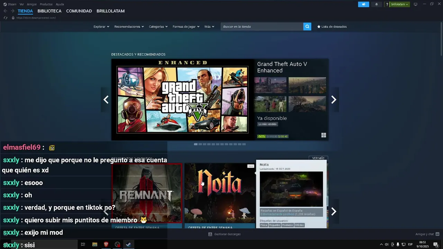The image size is (443, 249).
Task: Select the last carousel page dot
Action: point(244,144)
